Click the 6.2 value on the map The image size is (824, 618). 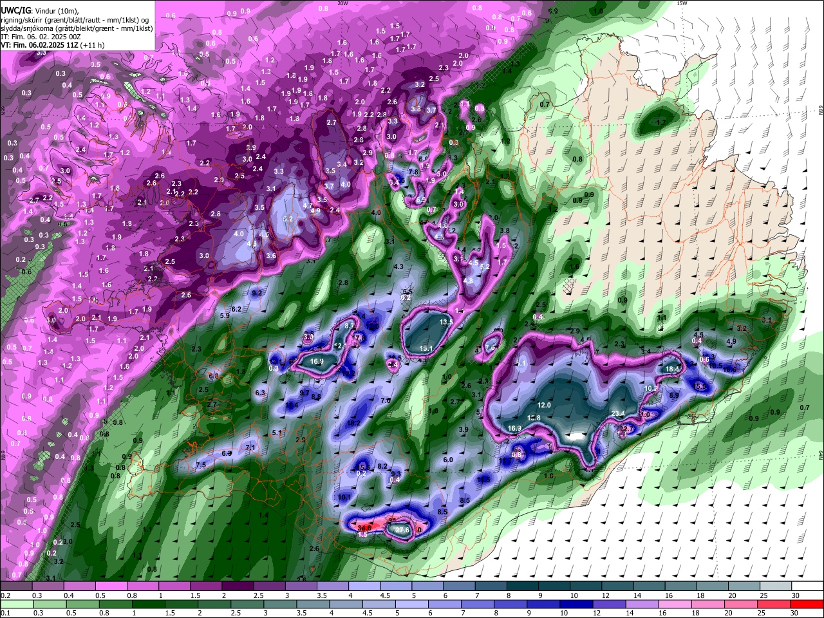(x=236, y=309)
